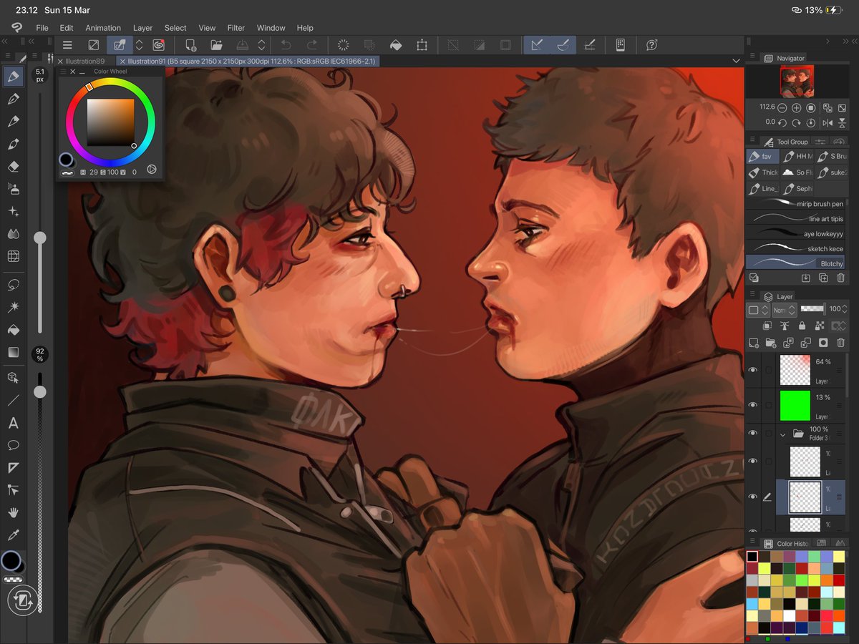Choose the 'mirip brush pen' brush
Screen dimensions: 859x644
(796, 204)
